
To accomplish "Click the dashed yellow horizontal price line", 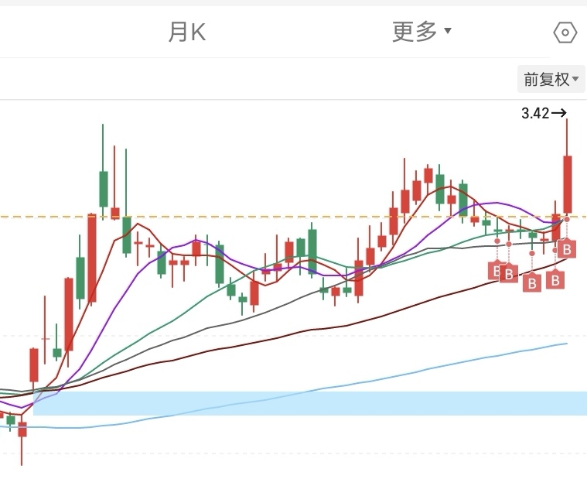I will 294,217.
